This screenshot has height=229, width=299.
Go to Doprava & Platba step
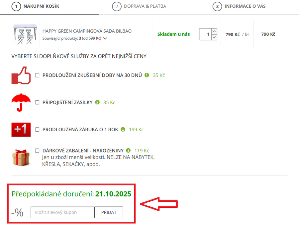point(139,6)
